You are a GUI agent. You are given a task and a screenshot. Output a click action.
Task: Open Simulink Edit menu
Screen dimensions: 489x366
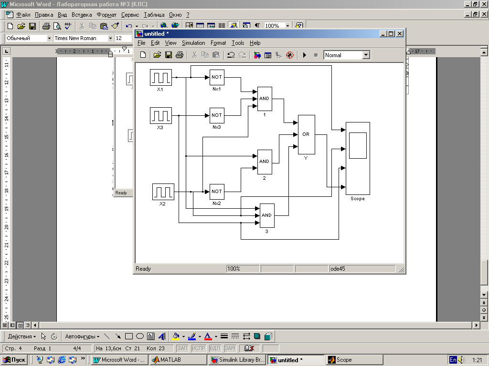pyautogui.click(x=155, y=43)
